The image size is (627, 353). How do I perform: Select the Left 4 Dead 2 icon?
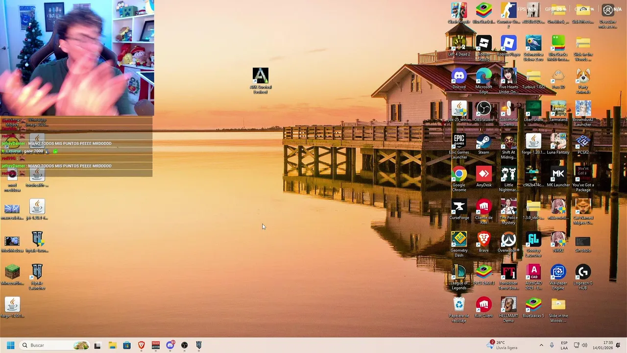click(x=459, y=47)
